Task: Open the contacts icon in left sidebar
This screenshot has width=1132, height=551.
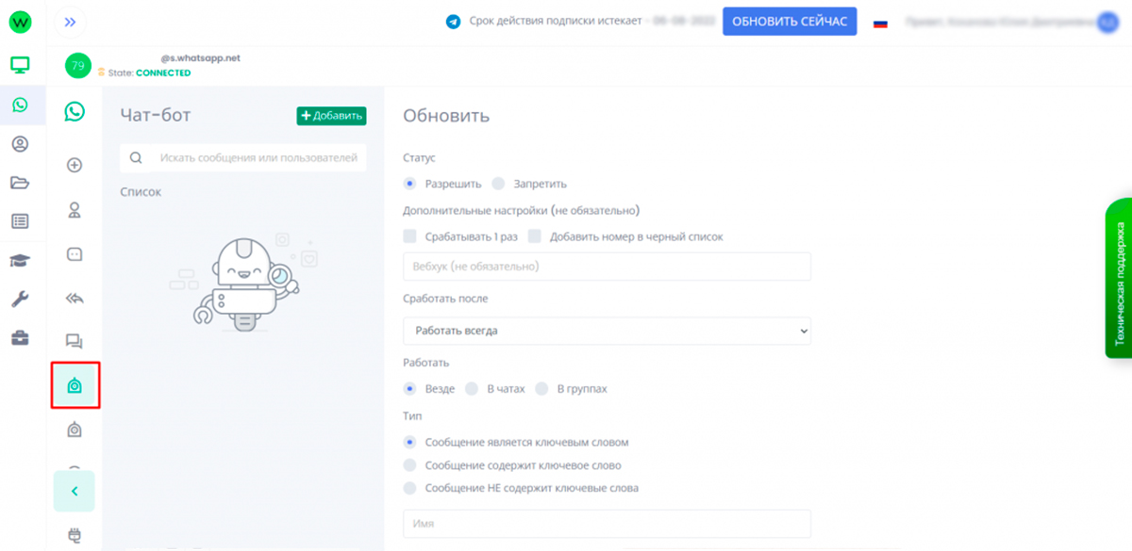Action: tap(20, 144)
